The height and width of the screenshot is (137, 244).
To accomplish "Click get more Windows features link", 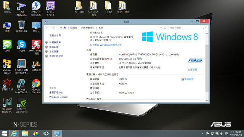I will (x=106, y=45).
